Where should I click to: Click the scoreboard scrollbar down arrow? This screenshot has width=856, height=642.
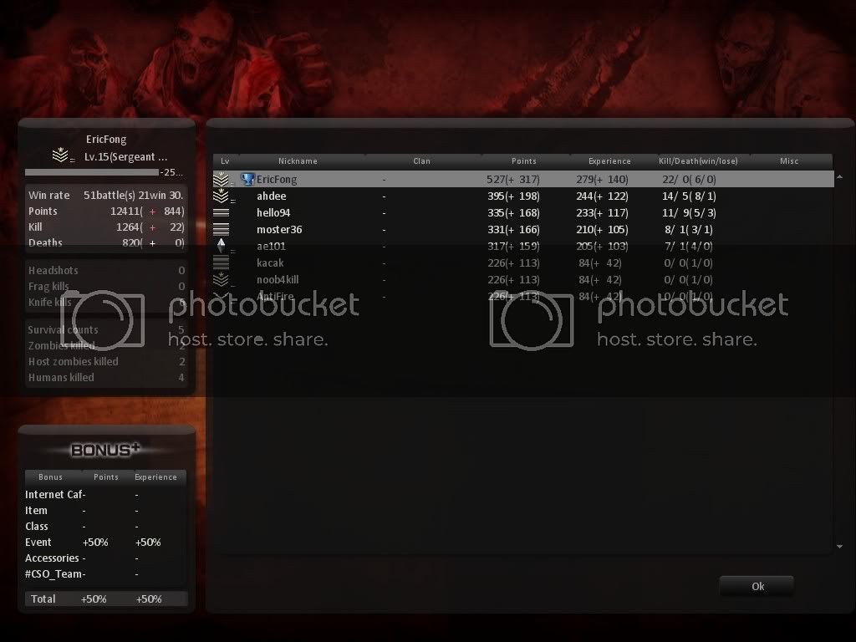(839, 547)
